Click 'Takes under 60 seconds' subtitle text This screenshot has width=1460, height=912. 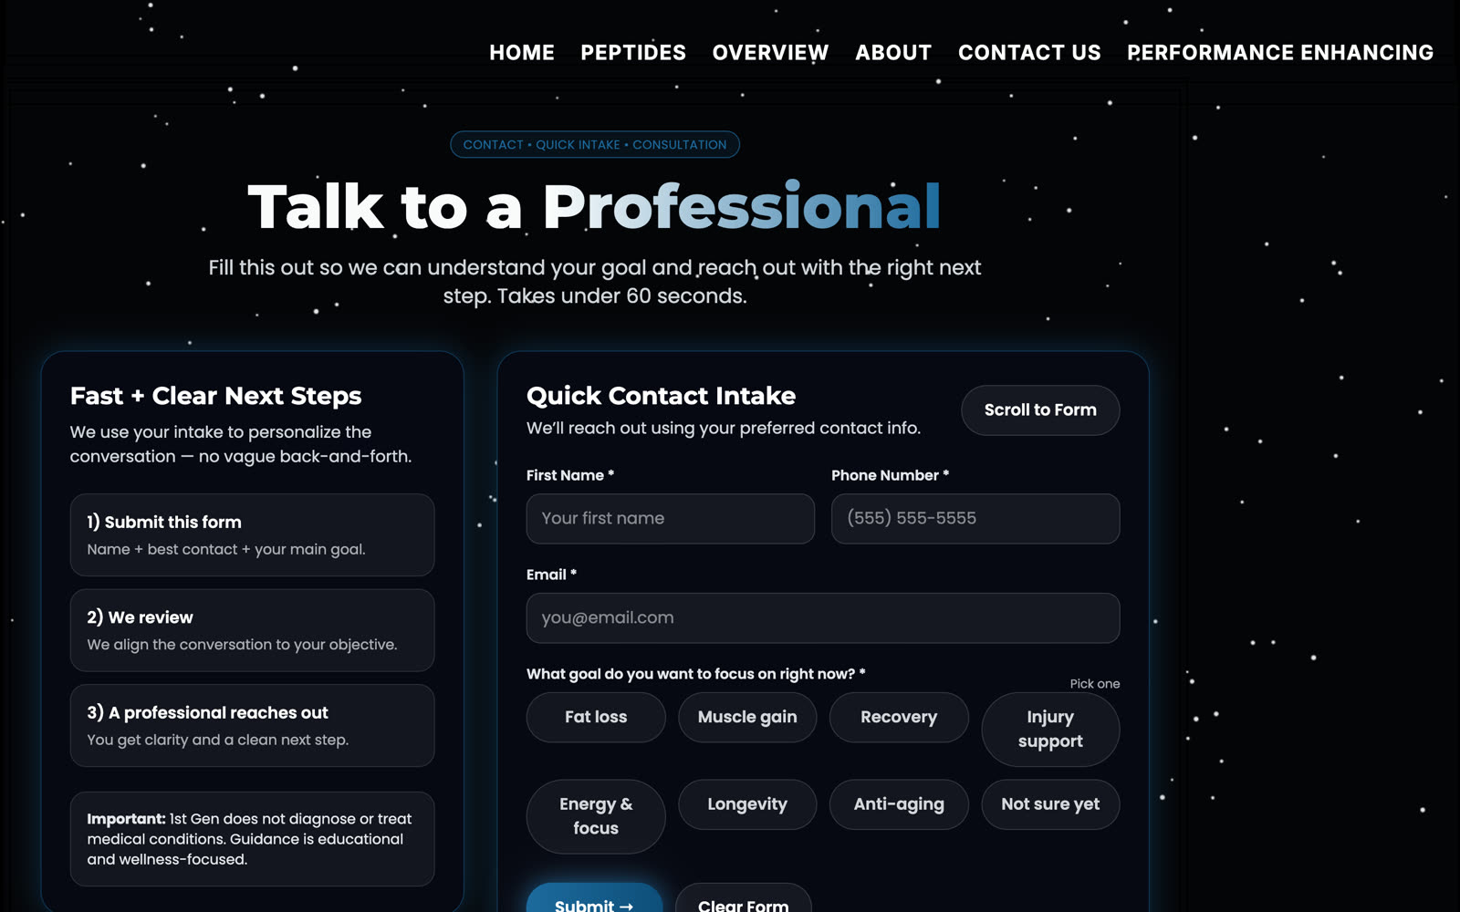click(621, 296)
